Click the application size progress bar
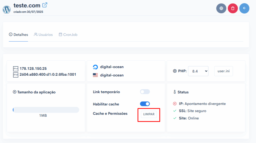The image size is (256, 143). [x=46, y=110]
